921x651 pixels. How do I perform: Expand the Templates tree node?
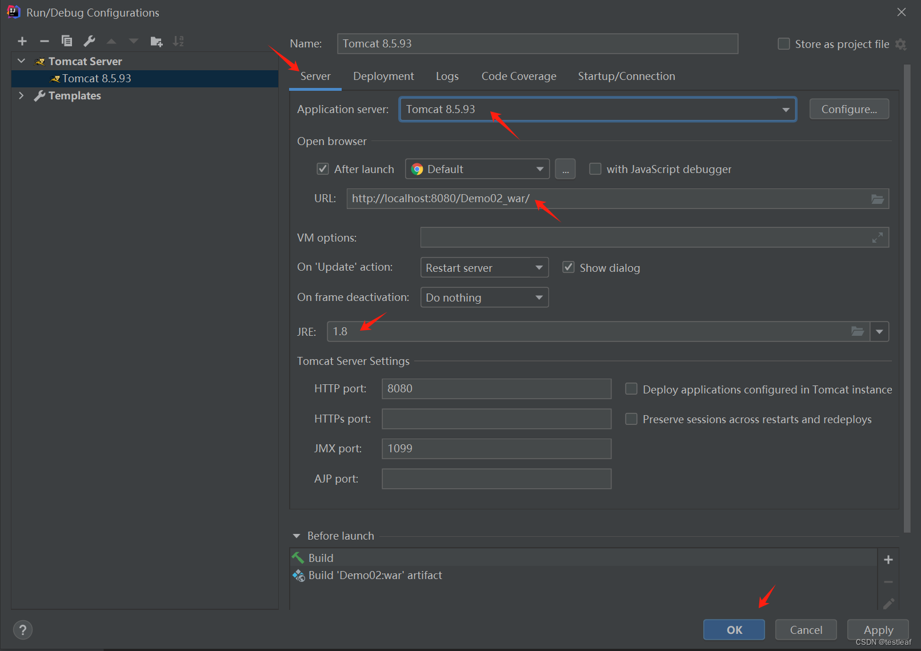pos(22,95)
